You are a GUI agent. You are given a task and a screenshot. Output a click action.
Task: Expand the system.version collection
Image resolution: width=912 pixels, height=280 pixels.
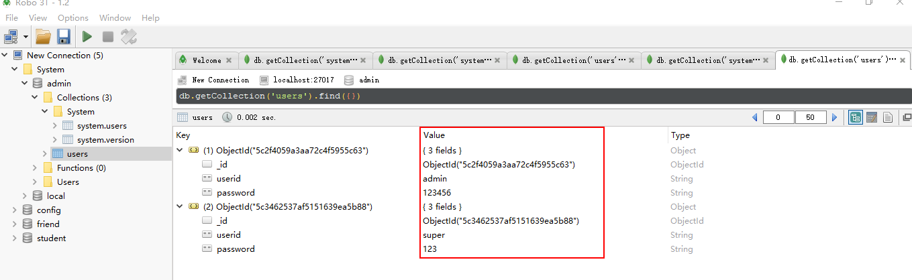tap(54, 139)
